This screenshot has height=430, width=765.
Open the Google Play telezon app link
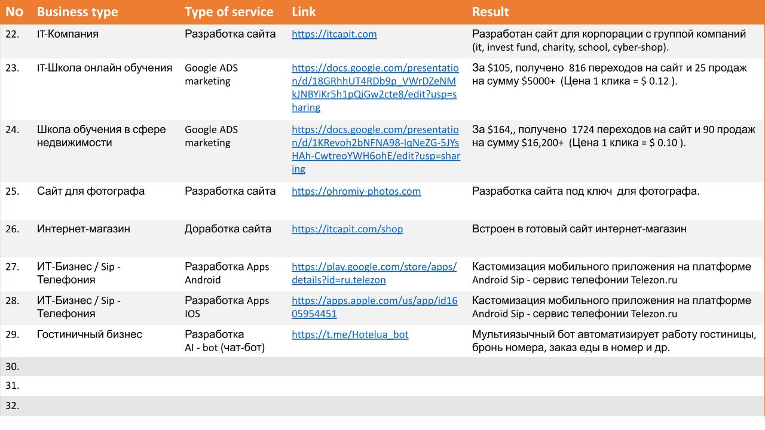point(374,273)
